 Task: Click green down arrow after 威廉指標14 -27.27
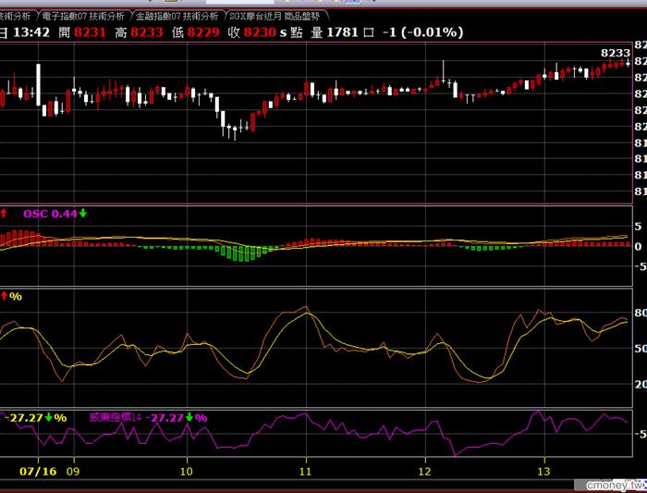[x=189, y=417]
